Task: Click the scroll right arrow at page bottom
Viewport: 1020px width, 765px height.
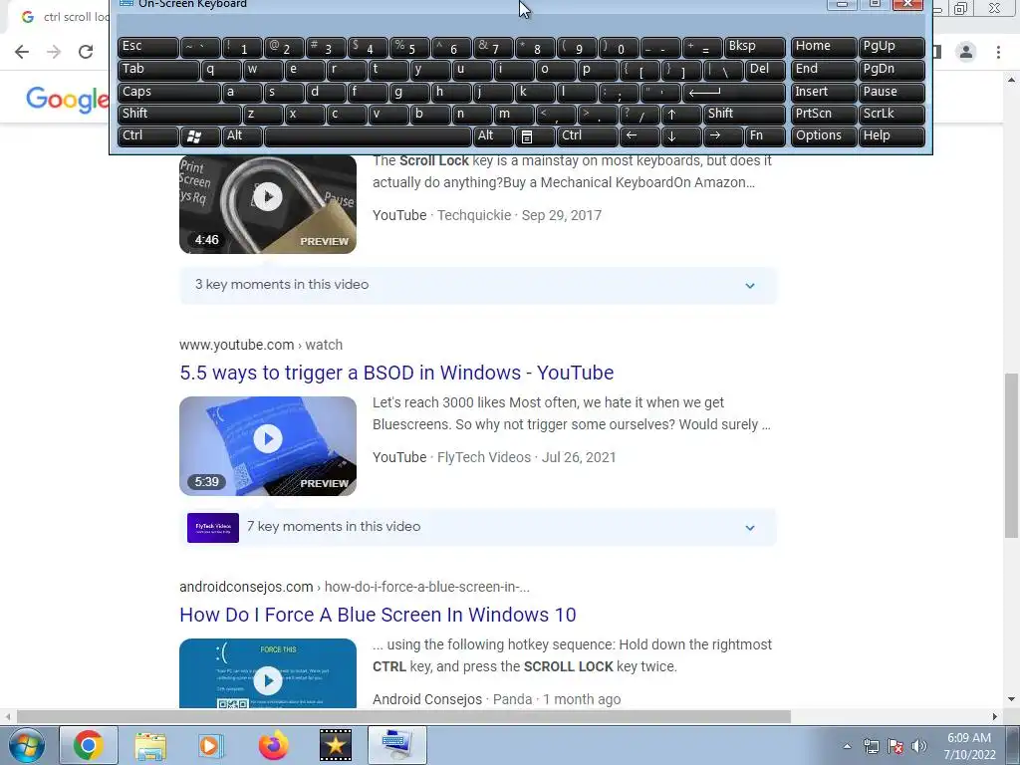Action: (x=994, y=716)
